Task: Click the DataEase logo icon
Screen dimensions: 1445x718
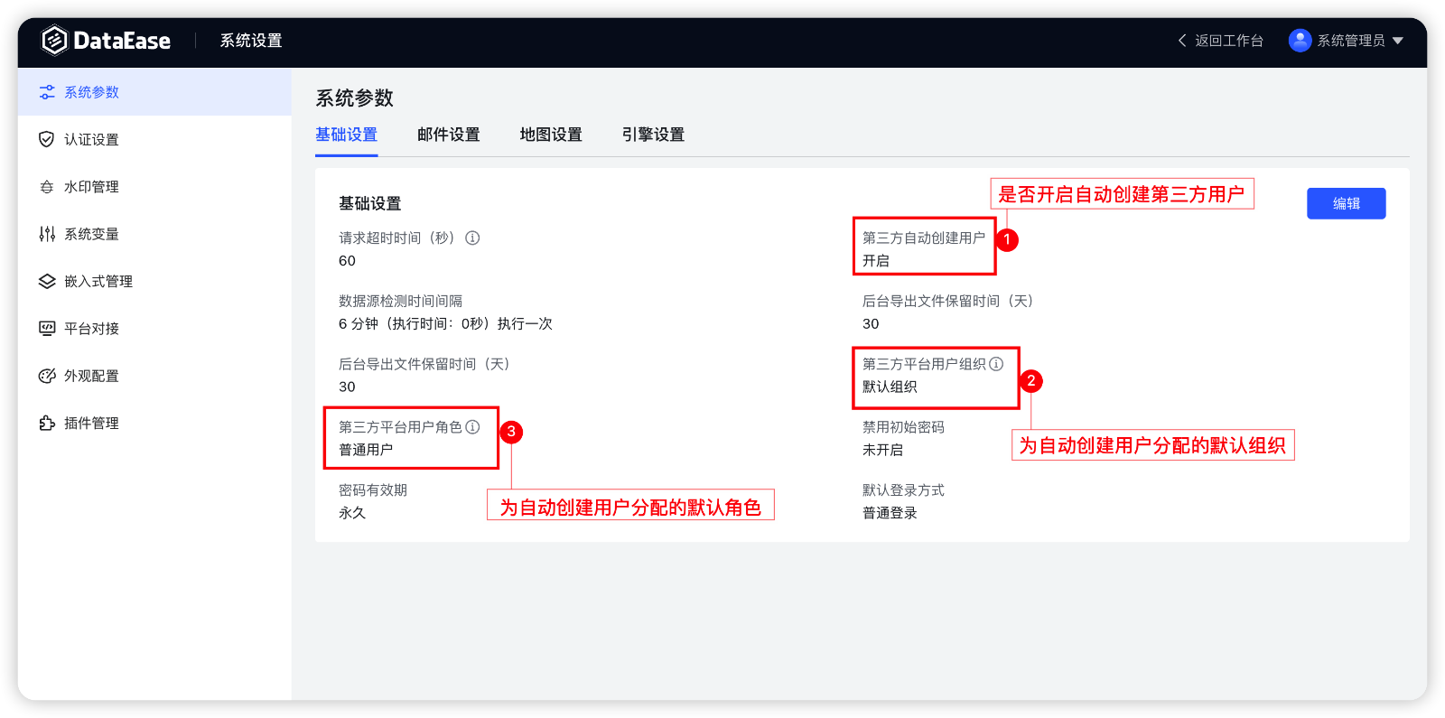Action: (54, 40)
